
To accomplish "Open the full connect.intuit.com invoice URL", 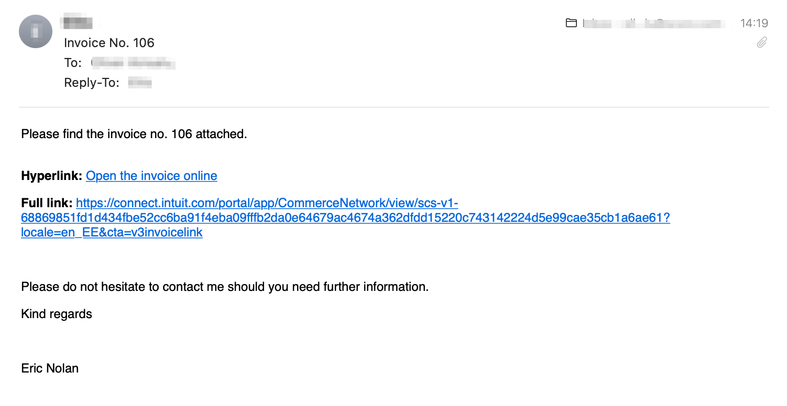I will [x=345, y=218].
